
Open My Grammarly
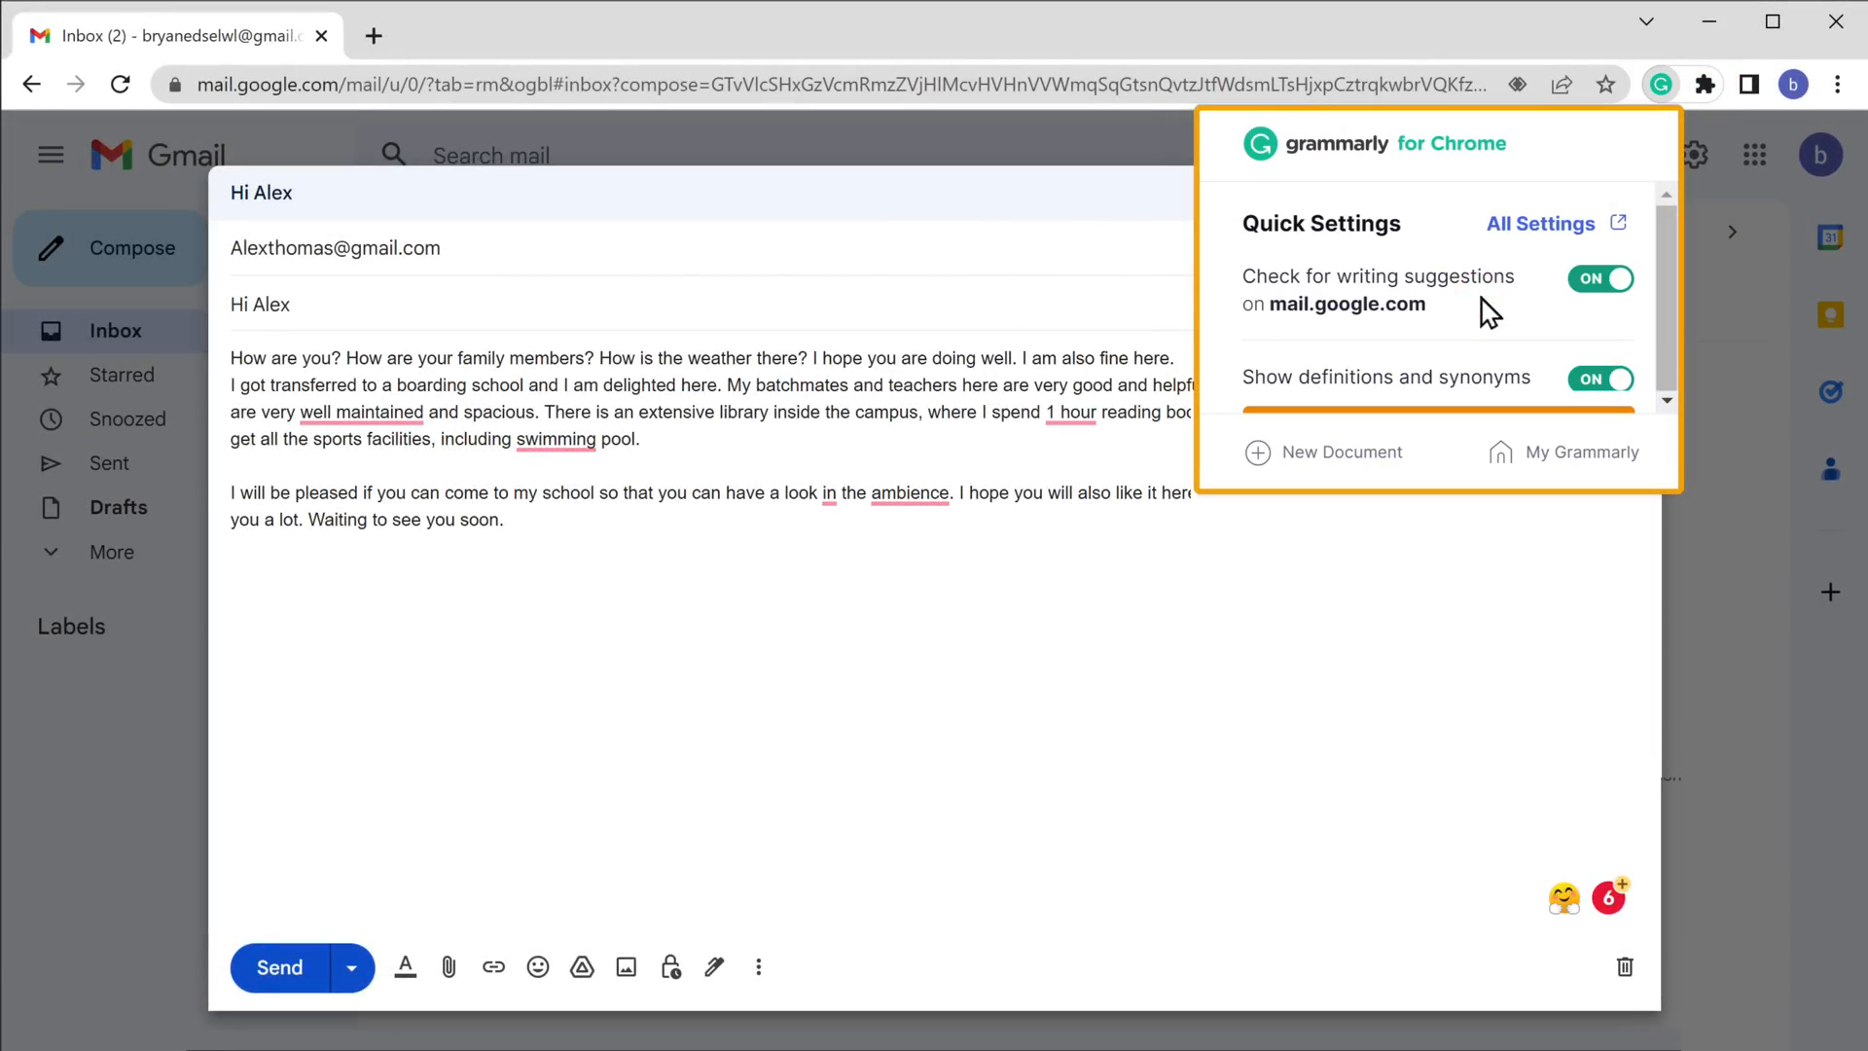(x=1563, y=453)
